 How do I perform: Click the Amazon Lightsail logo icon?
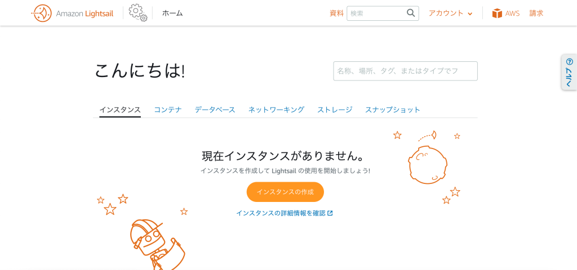[x=41, y=13]
